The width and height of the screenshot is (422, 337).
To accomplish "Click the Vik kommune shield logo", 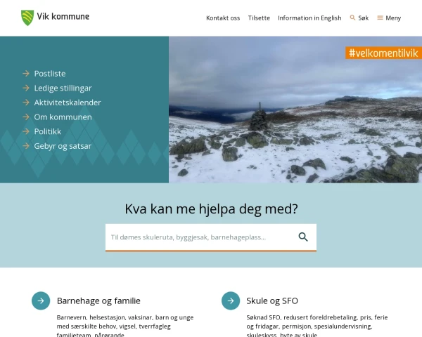I will point(27,18).
